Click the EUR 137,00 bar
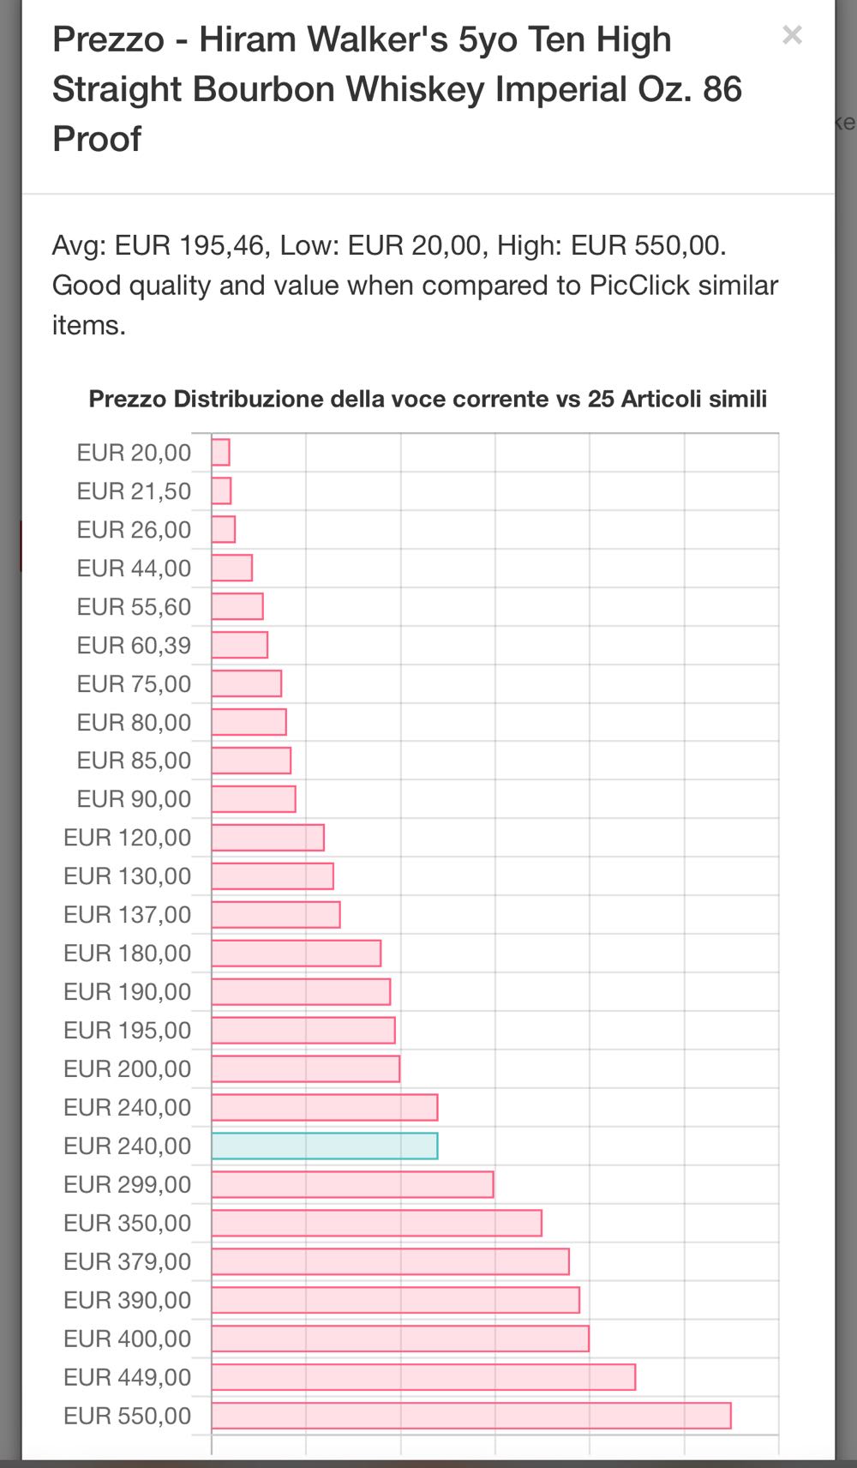This screenshot has width=857, height=1468. pyautogui.click(x=276, y=914)
